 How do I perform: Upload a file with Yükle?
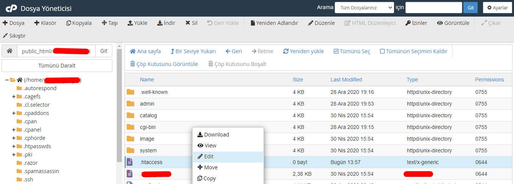pos(137,23)
